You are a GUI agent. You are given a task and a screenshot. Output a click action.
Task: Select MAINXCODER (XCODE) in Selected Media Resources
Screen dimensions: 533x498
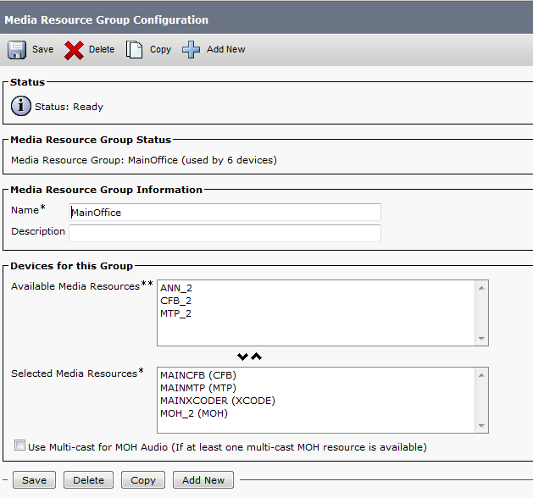pyautogui.click(x=217, y=401)
